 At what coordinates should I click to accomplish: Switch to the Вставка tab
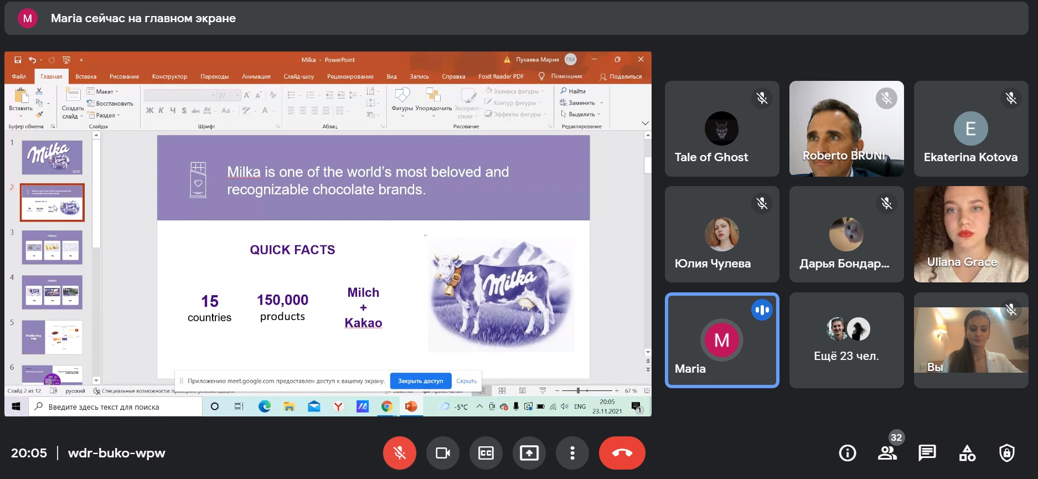[x=86, y=76]
